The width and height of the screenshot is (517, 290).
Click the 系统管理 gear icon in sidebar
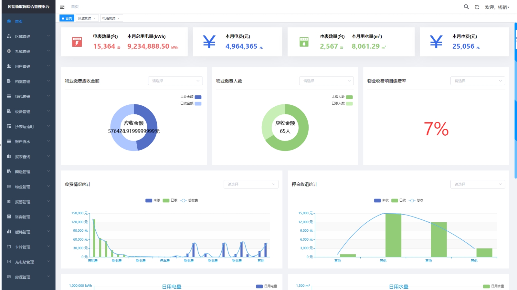pos(9,51)
